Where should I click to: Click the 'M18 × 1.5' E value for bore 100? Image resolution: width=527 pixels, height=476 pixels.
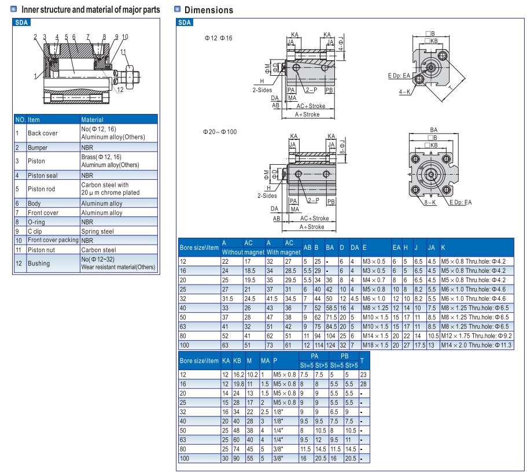[376, 345]
